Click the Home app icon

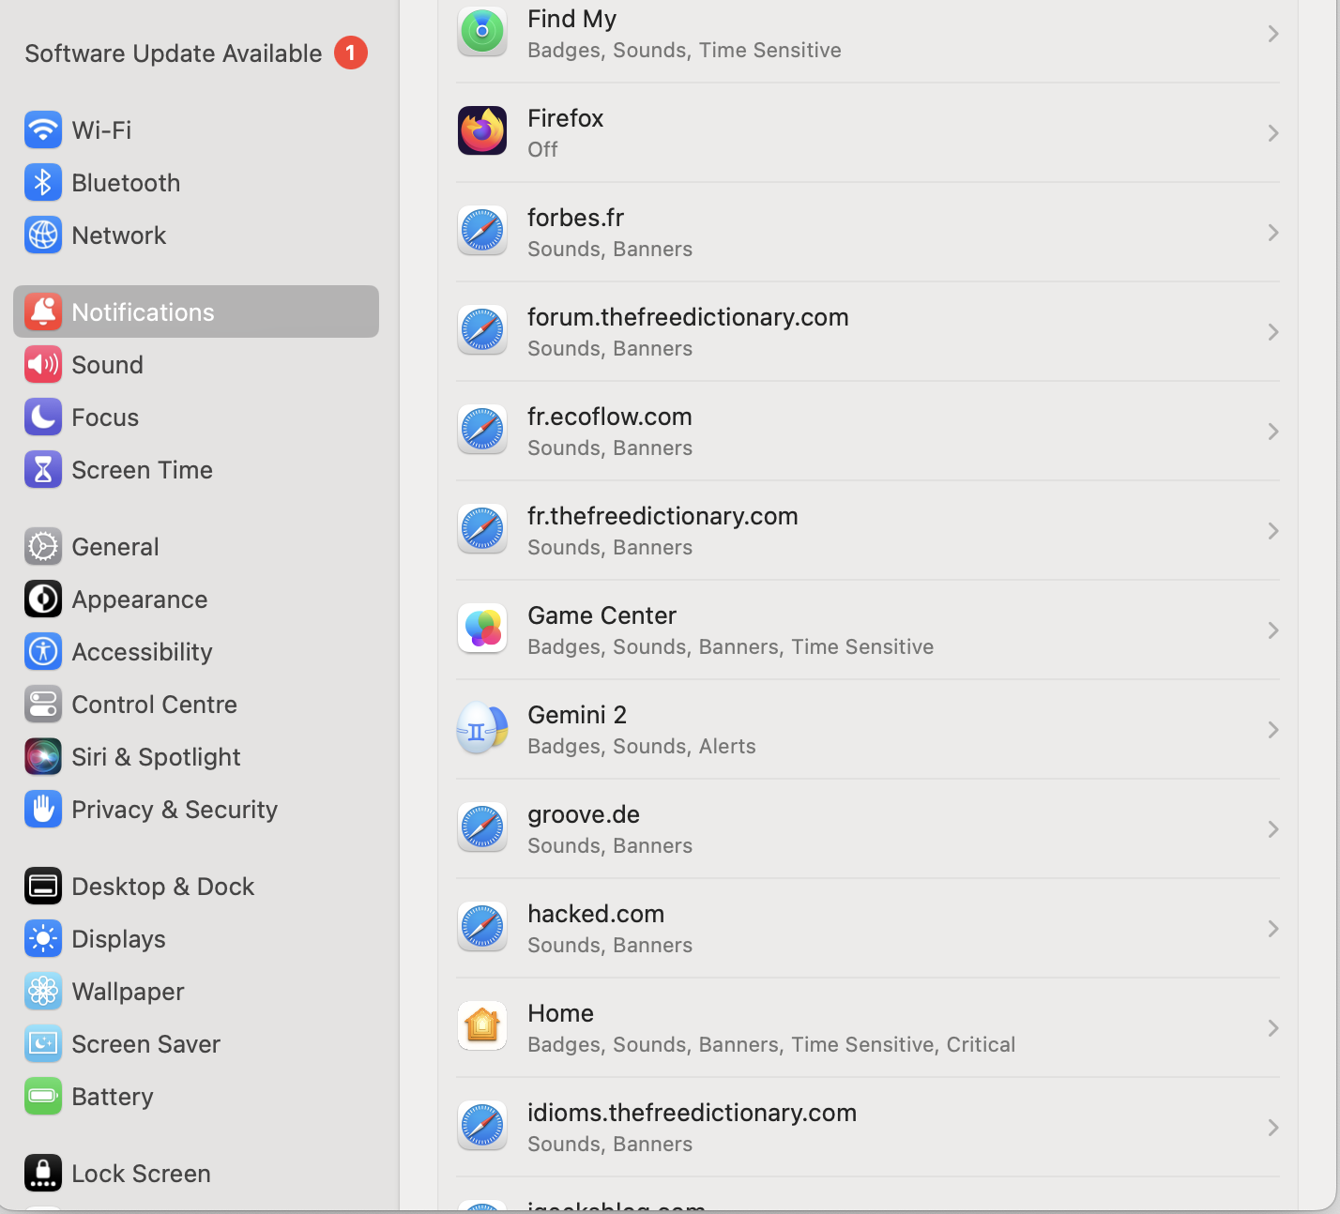482,1026
